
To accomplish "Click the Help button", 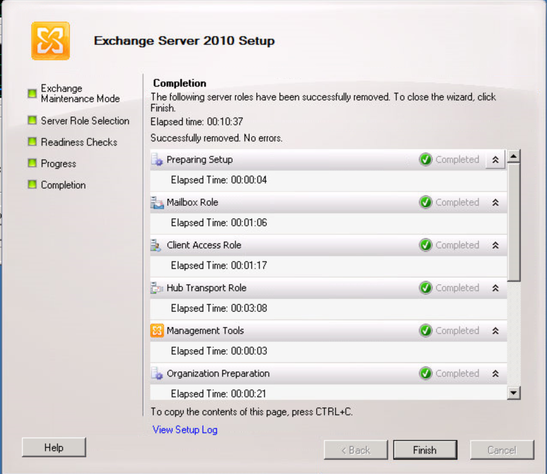I will tap(54, 448).
